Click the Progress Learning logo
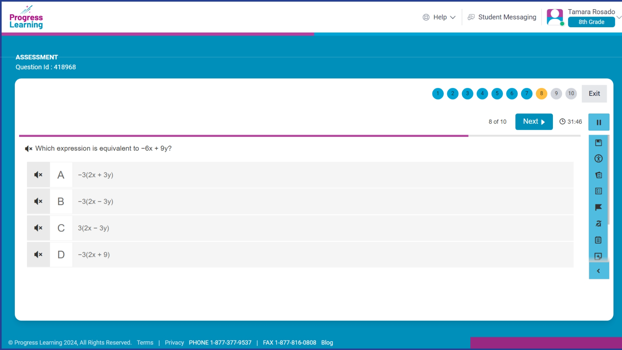This screenshot has width=622, height=350. [x=26, y=17]
